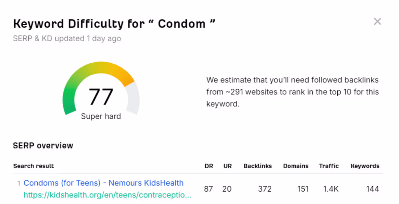Open the Condoms (for Teens) KidsHealth result
399x204 pixels.
pyautogui.click(x=103, y=183)
